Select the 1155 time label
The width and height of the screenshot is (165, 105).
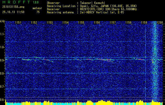(x=81, y=22)
